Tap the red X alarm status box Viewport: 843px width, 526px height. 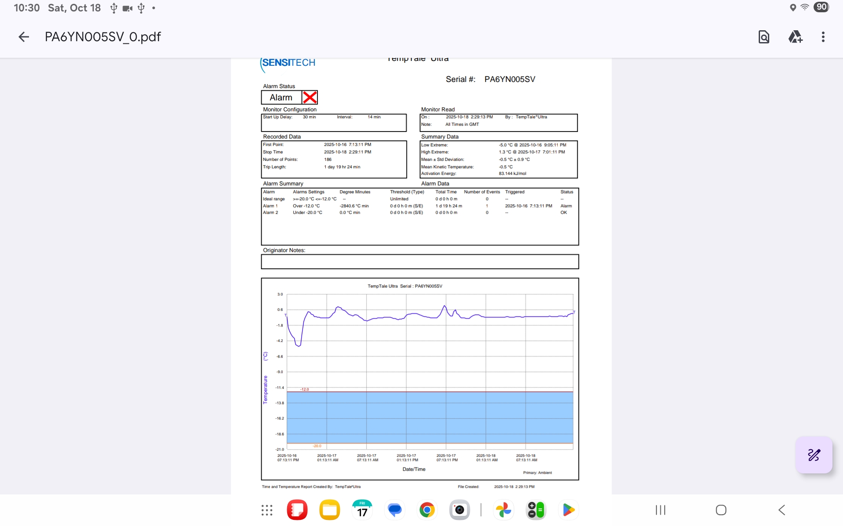pyautogui.click(x=310, y=97)
